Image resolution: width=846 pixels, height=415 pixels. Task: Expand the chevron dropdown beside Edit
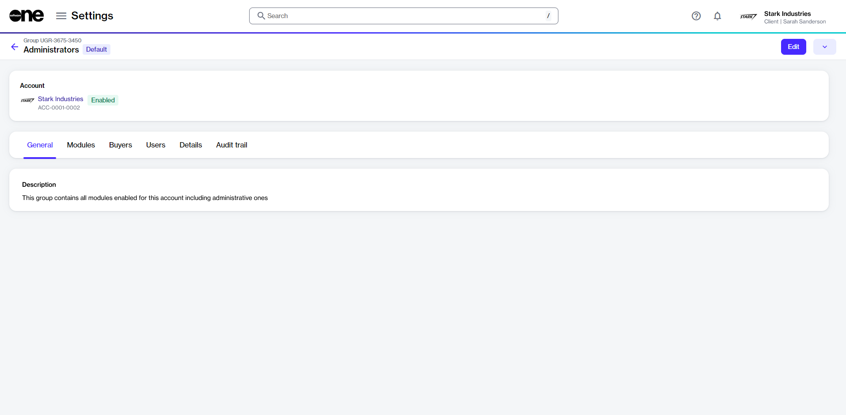[x=824, y=47]
